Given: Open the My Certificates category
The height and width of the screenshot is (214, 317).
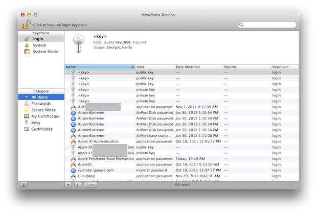Looking at the screenshot, I should (41, 116).
